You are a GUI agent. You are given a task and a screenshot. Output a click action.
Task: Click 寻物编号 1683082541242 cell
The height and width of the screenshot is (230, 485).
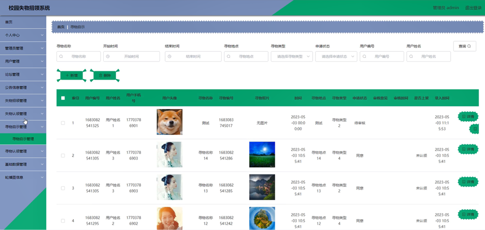226,221
